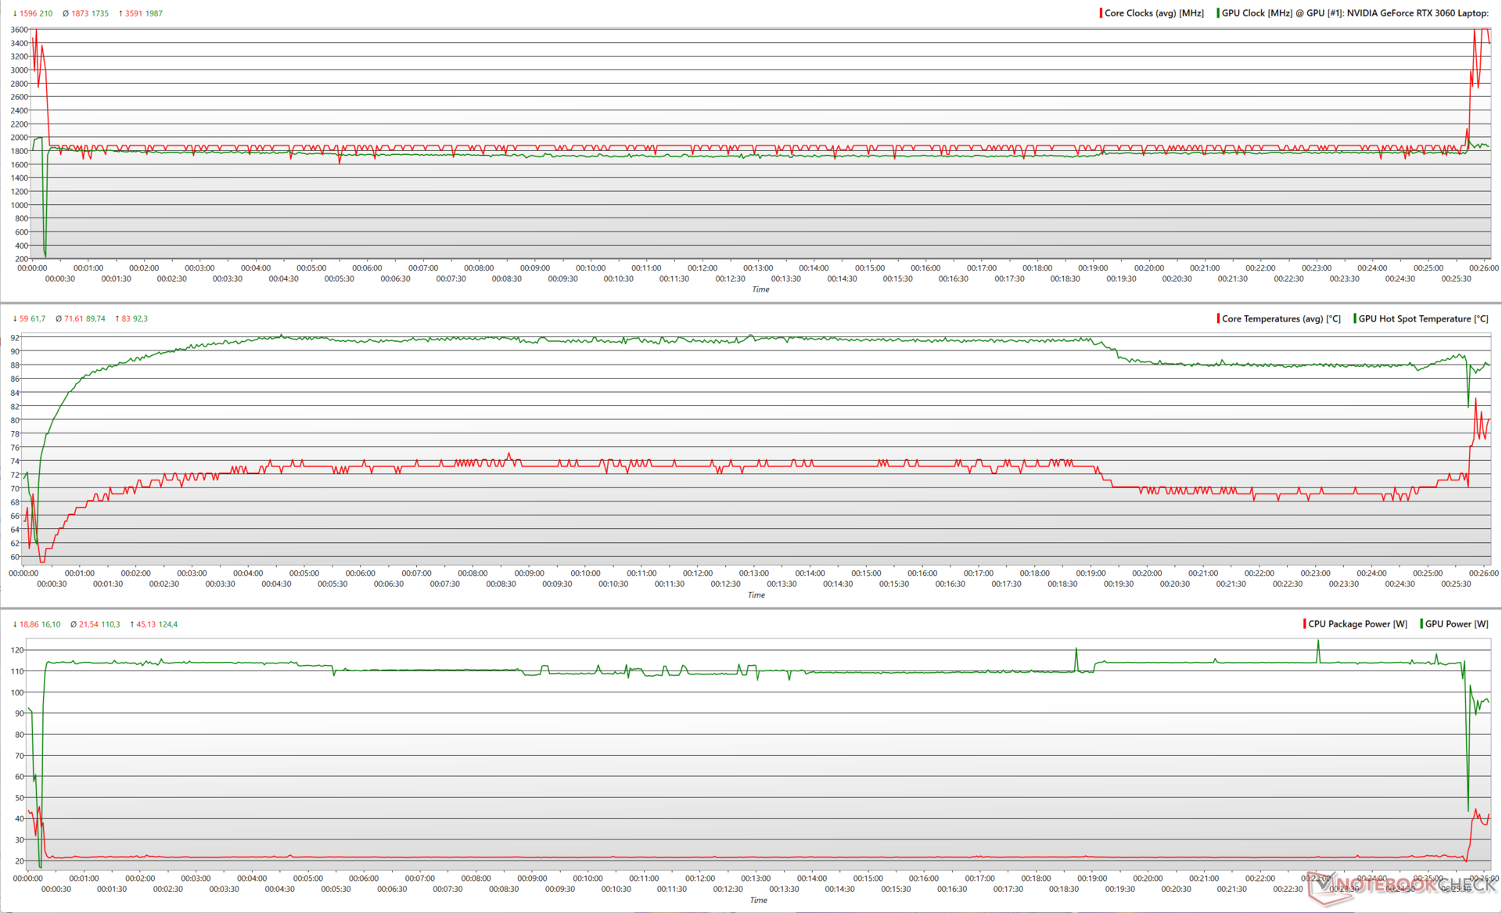Click the green swatch beside GPU Hot Spot Temperature
The image size is (1502, 913).
[x=1355, y=318]
